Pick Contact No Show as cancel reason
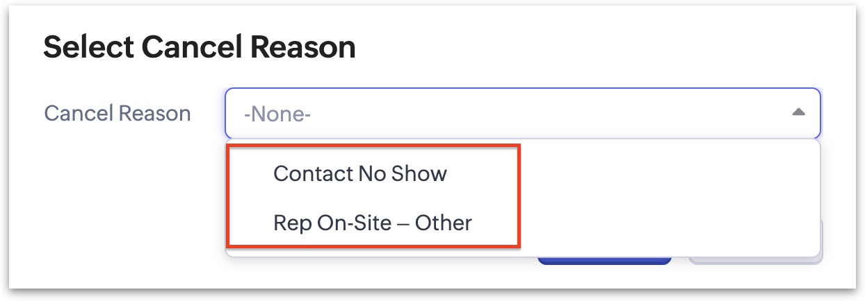The height and width of the screenshot is (301, 865). [x=359, y=173]
